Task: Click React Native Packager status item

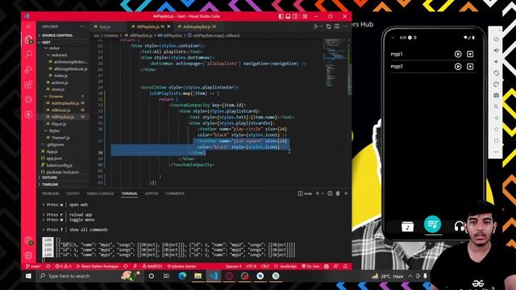Action: pyautogui.click(x=98, y=267)
